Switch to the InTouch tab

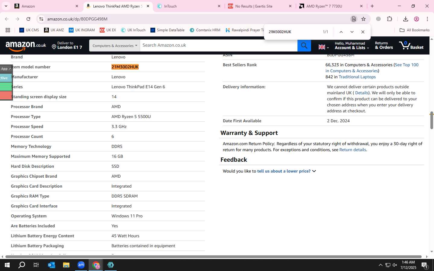[x=189, y=6]
